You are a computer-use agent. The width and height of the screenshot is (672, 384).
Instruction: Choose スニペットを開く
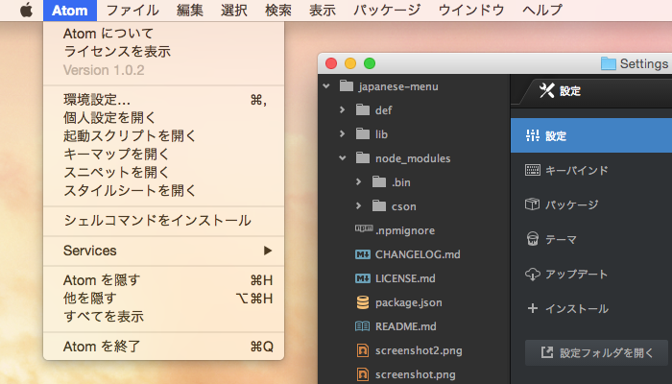click(x=164, y=172)
